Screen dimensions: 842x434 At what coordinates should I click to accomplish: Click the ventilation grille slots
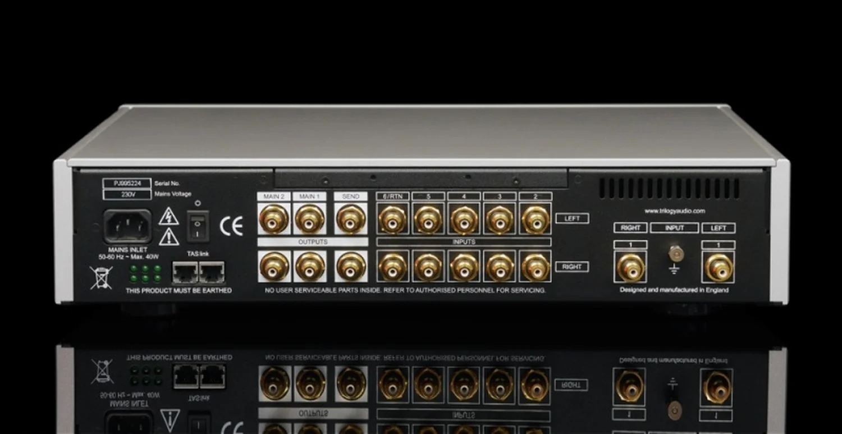pos(669,188)
